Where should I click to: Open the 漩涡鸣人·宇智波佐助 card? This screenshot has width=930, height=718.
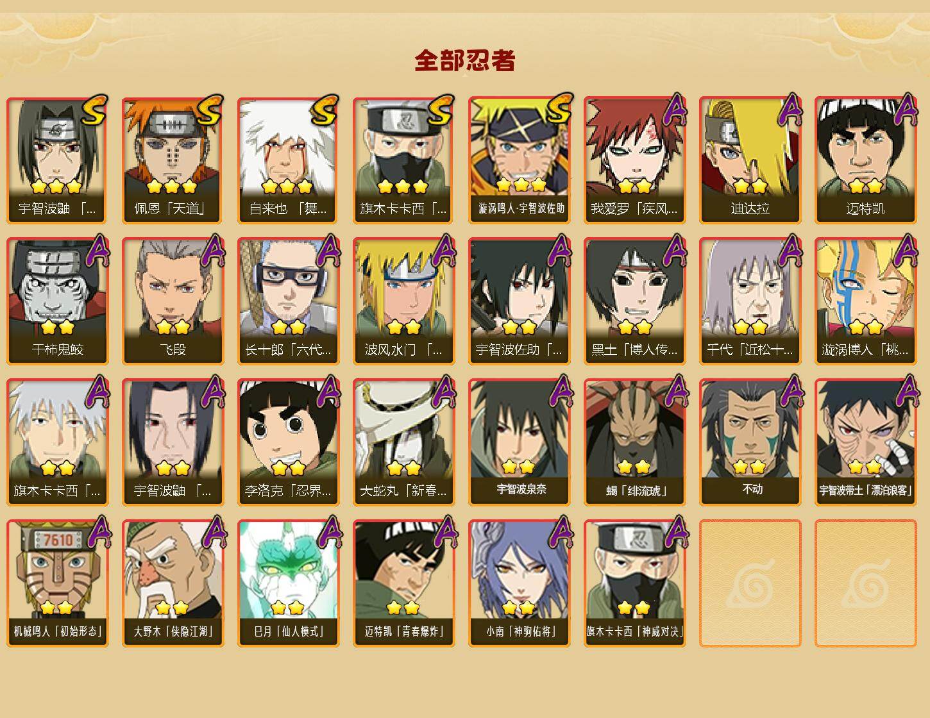520,160
